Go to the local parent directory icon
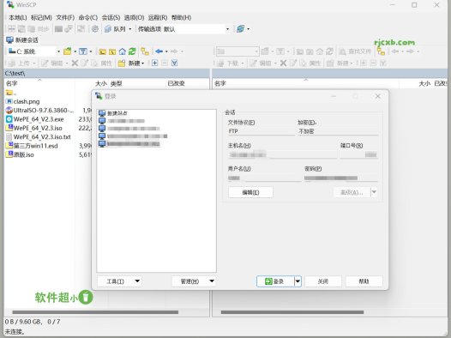This screenshot has height=338, width=451. coord(102,51)
